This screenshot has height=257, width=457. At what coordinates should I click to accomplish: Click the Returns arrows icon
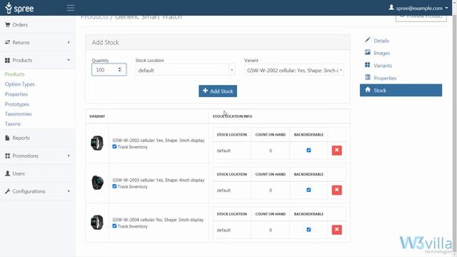(8, 42)
